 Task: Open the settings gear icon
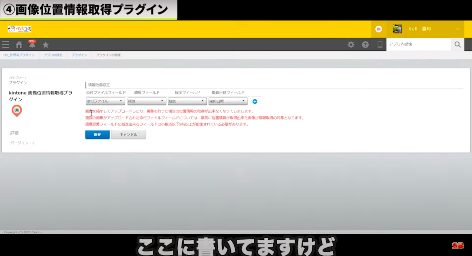tap(351, 45)
